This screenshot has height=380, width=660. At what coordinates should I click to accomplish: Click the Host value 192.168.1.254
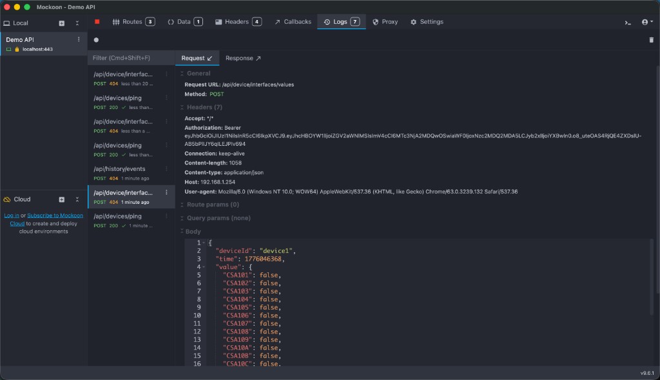[218, 182]
